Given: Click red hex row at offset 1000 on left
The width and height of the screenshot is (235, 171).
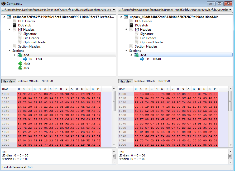Looking at the screenshot, I should point(59,94).
